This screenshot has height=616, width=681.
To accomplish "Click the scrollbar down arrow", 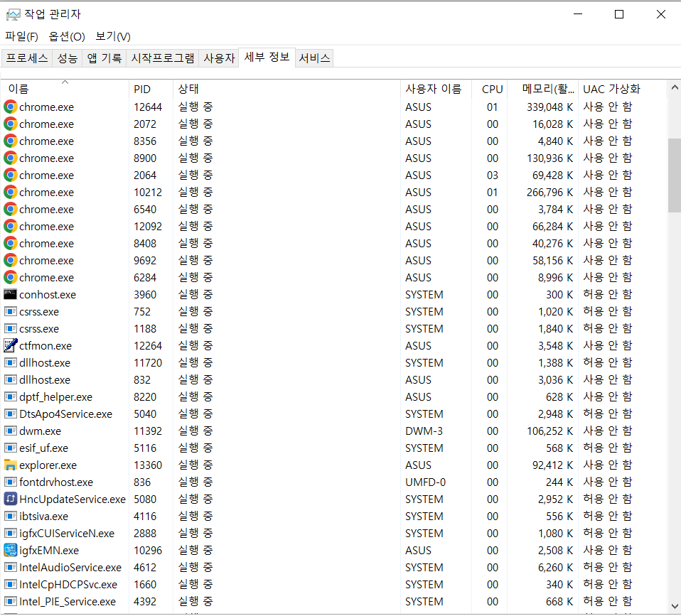I will tap(675, 606).
